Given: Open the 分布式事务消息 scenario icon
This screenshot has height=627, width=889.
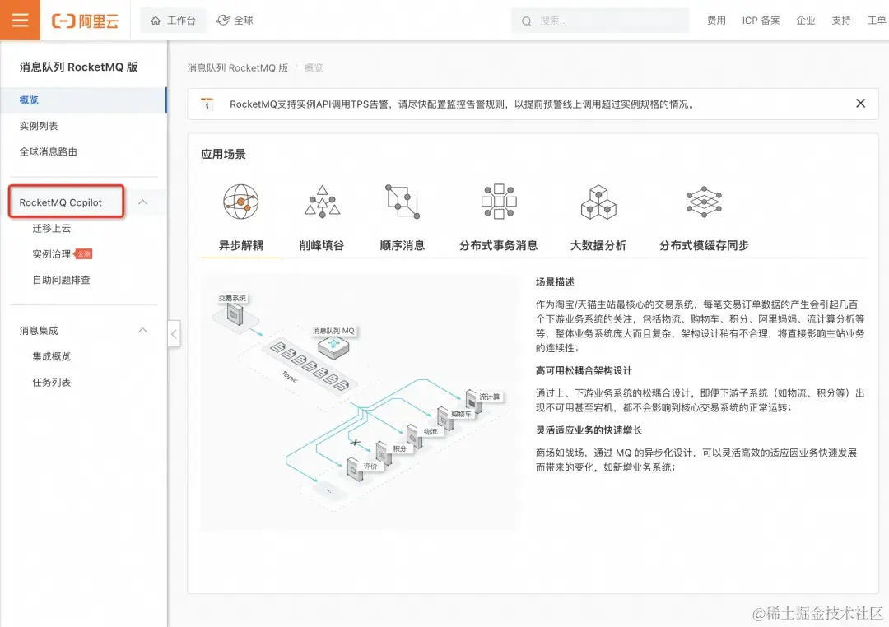Looking at the screenshot, I should click(497, 200).
